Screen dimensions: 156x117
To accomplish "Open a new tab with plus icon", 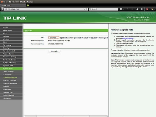I will (x=28, y=5).
